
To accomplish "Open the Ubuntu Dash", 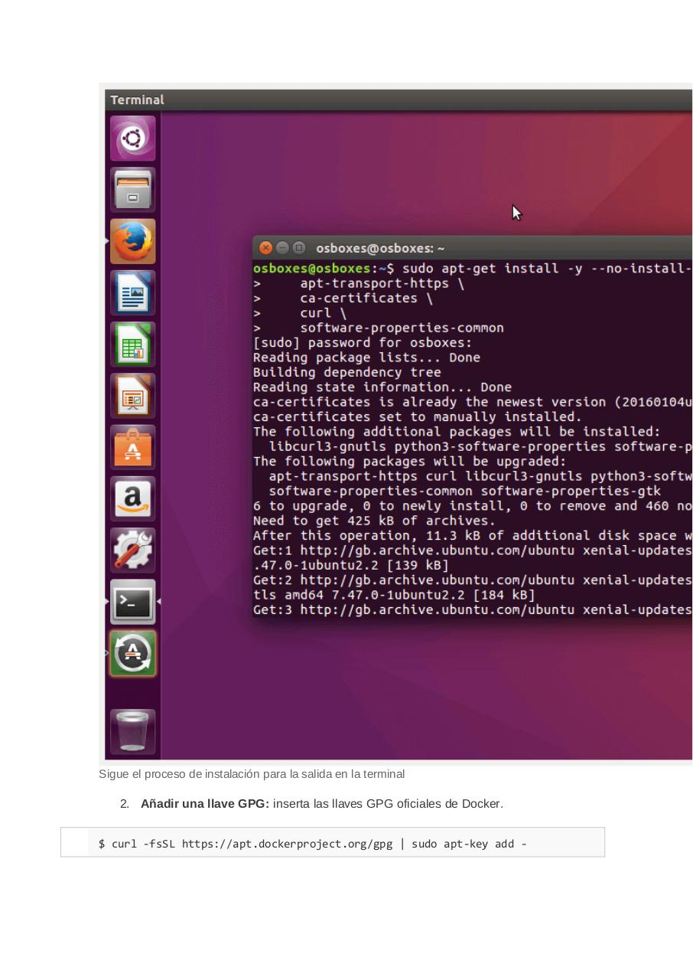I will (x=132, y=138).
